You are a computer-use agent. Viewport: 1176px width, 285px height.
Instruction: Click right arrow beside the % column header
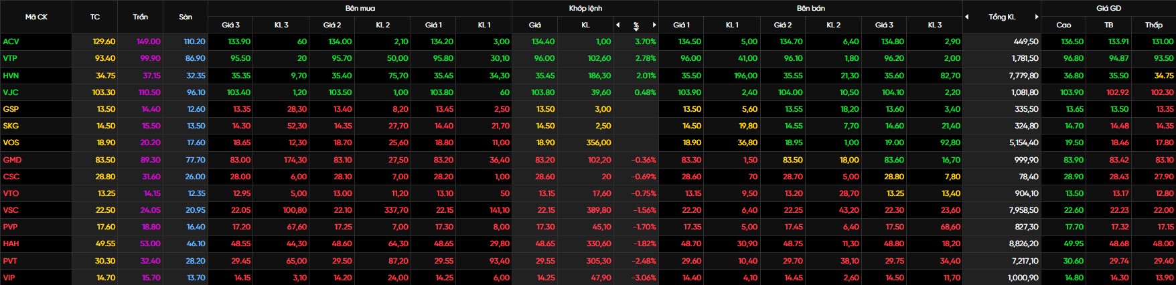point(654,25)
